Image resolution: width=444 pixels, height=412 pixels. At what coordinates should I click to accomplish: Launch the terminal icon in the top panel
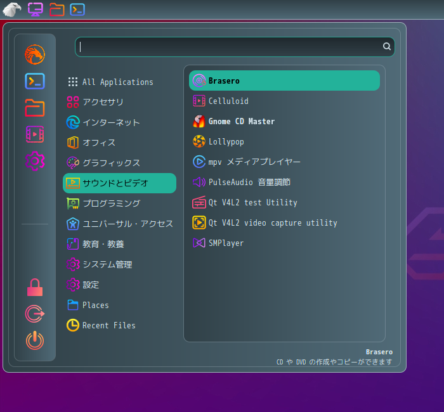(x=77, y=10)
